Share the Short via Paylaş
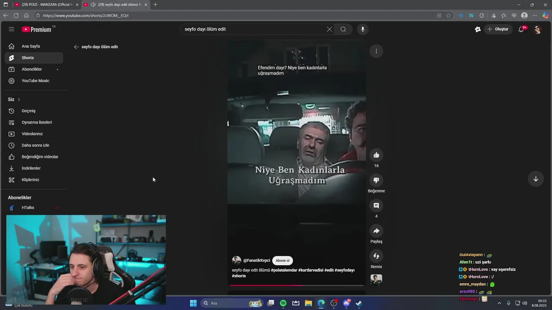 coord(376,231)
